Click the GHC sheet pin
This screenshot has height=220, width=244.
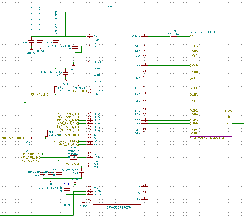point(194,88)
